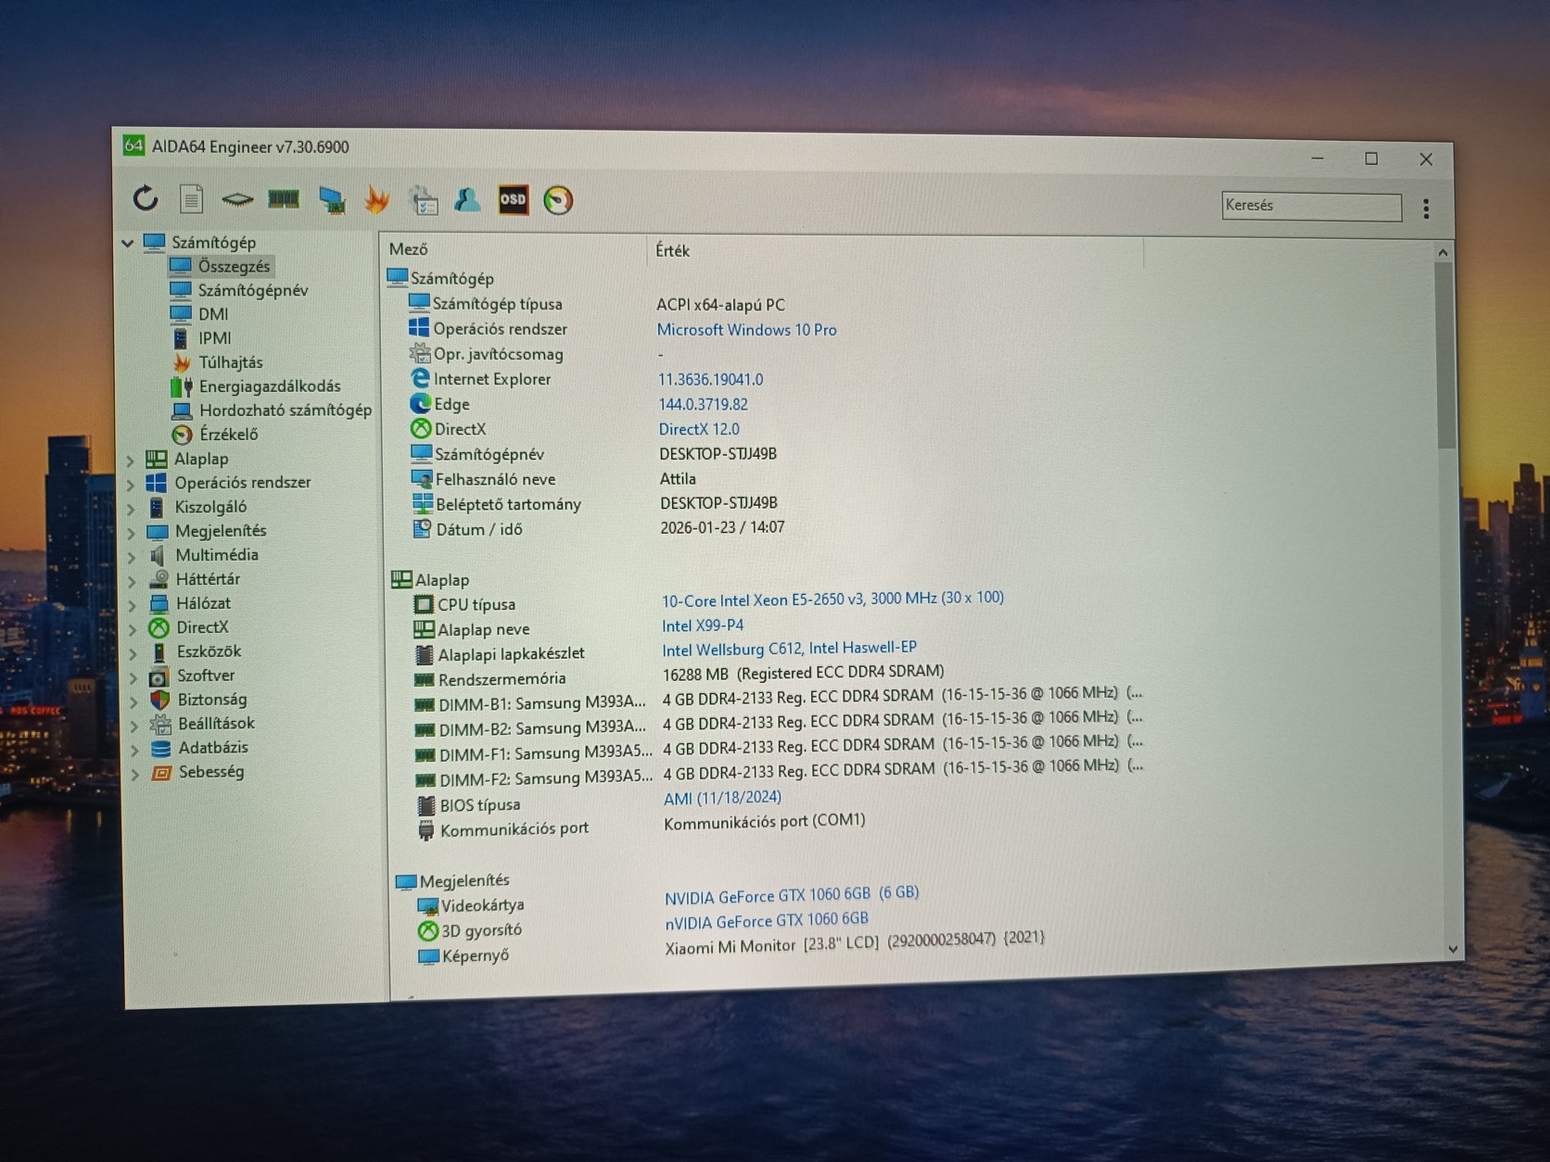Collapse the Számítógép tree node

coord(128,243)
